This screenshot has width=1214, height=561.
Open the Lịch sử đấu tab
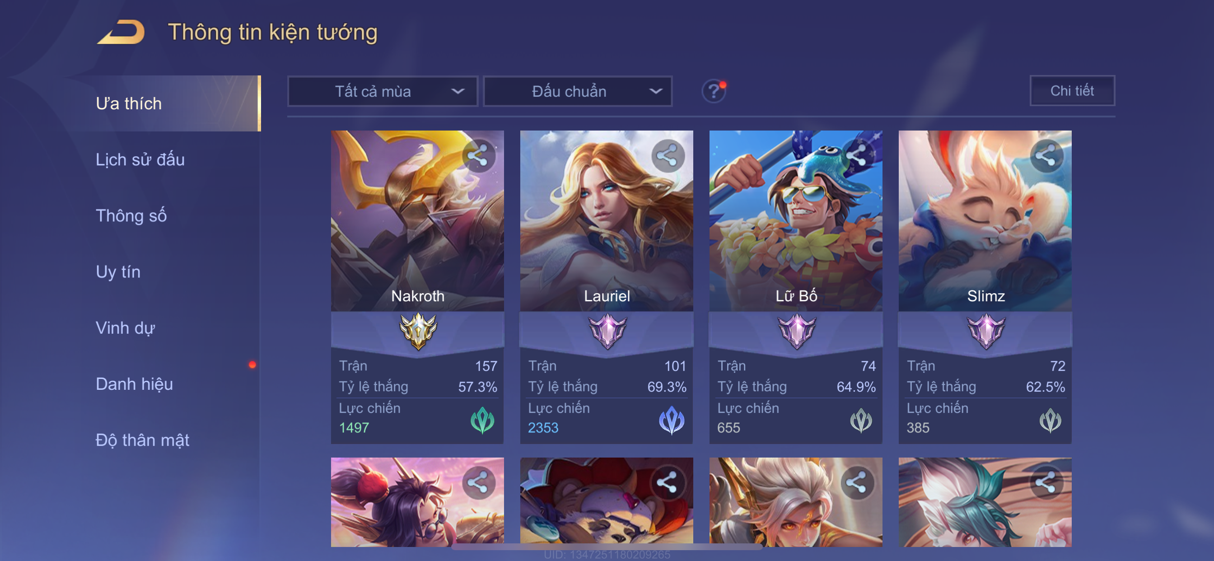click(140, 159)
